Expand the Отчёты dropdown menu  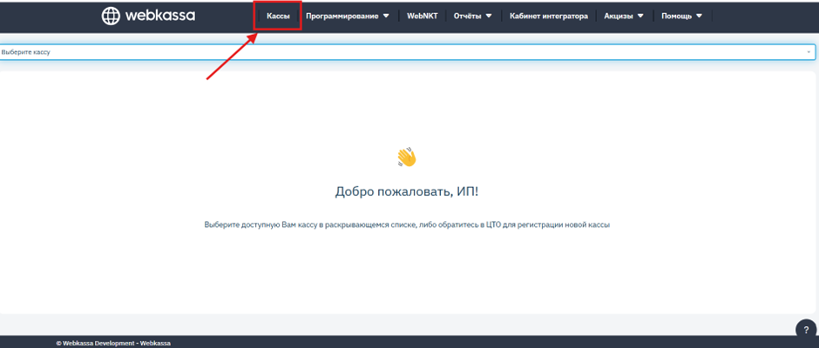coord(473,17)
